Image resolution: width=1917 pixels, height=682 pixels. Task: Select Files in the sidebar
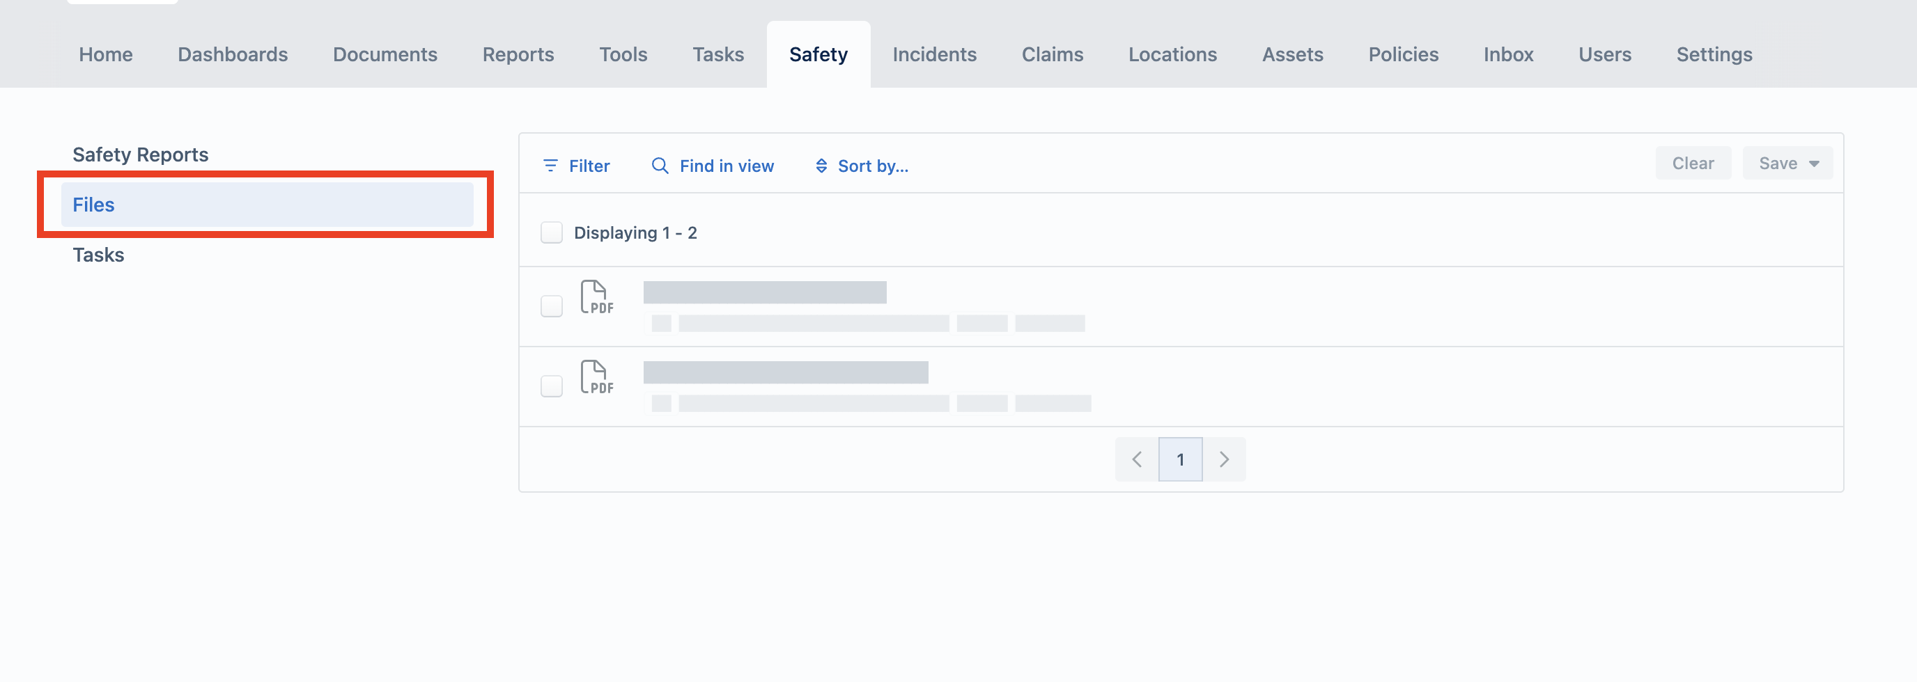(267, 205)
